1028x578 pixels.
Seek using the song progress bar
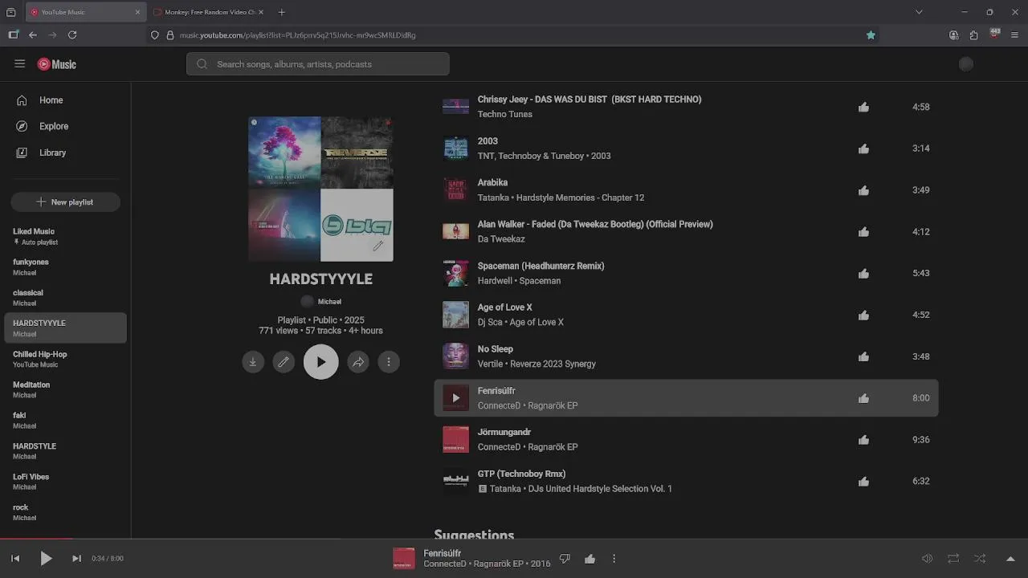(514, 539)
